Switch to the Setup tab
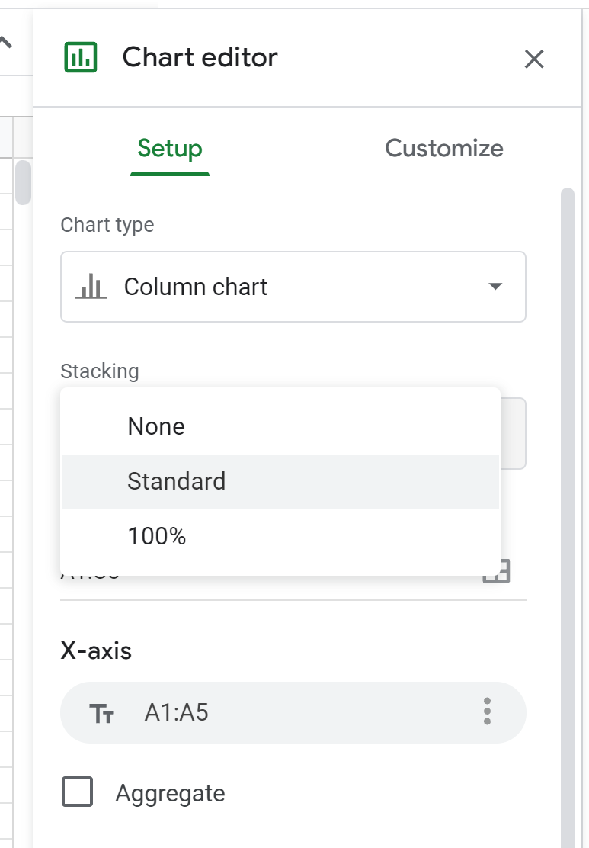 click(170, 148)
